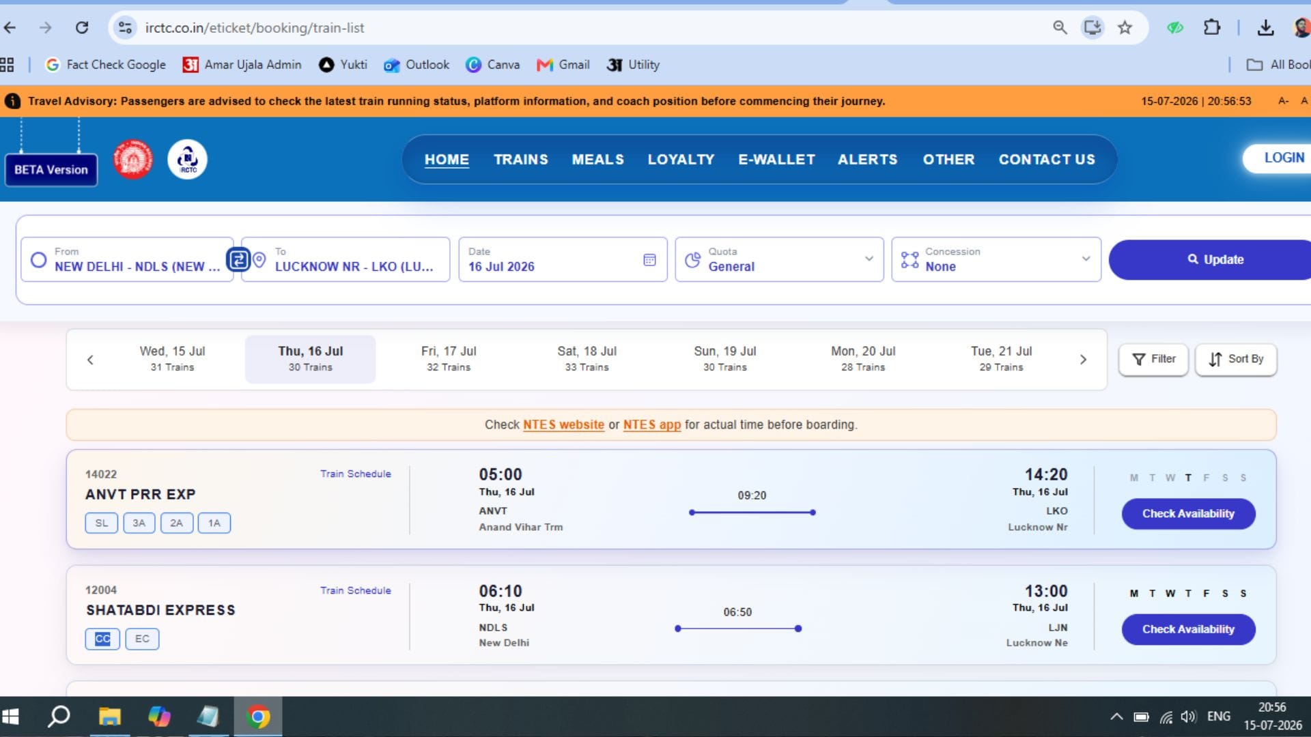The width and height of the screenshot is (1311, 737).
Task: Click the HOME menu item
Action: tap(447, 159)
